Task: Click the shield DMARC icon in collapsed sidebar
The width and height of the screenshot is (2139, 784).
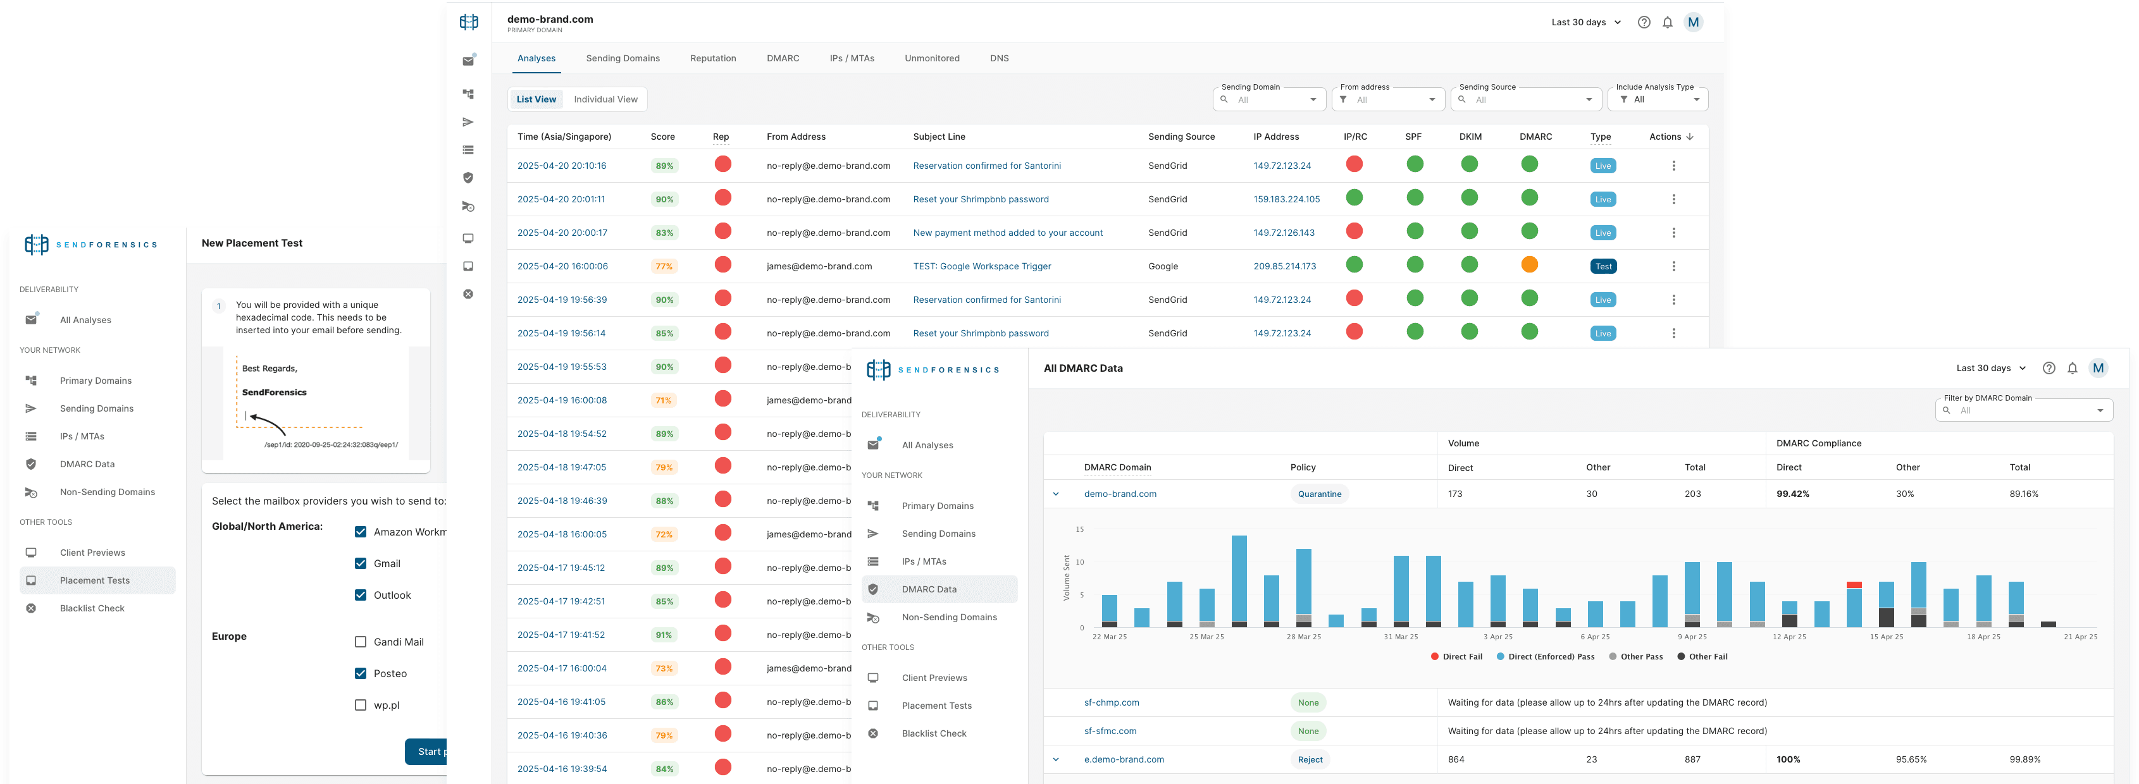Action: click(468, 178)
